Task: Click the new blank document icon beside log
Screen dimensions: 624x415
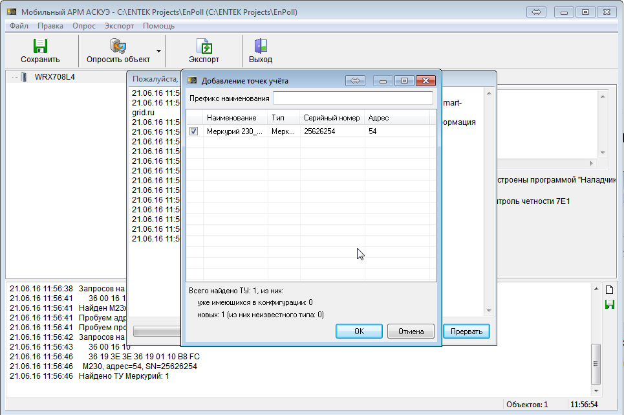Action: pyautogui.click(x=609, y=290)
